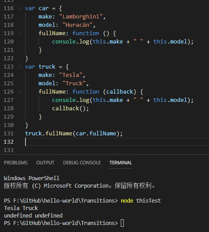The width and height of the screenshot is (209, 232).
Task: Click truck.fullName on line 131
Action: coord(48,134)
